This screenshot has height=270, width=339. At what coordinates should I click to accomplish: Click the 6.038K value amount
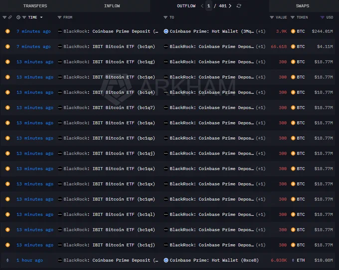(x=279, y=260)
